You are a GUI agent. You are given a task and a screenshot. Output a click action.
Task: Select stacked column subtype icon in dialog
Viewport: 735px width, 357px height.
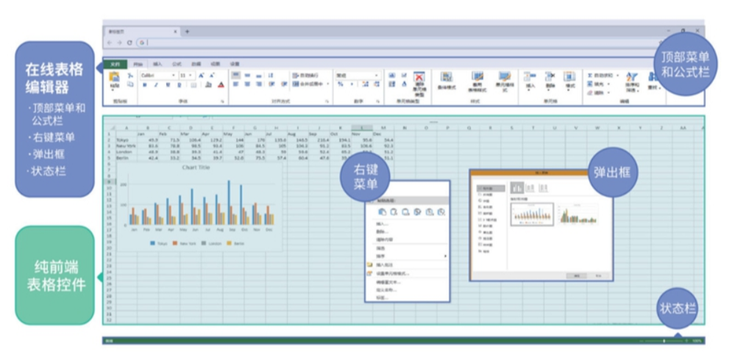[x=530, y=187]
